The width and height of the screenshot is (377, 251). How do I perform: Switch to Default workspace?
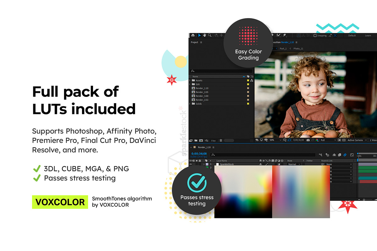352,35
